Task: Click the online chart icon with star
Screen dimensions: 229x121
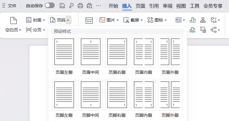Action: 193,30
